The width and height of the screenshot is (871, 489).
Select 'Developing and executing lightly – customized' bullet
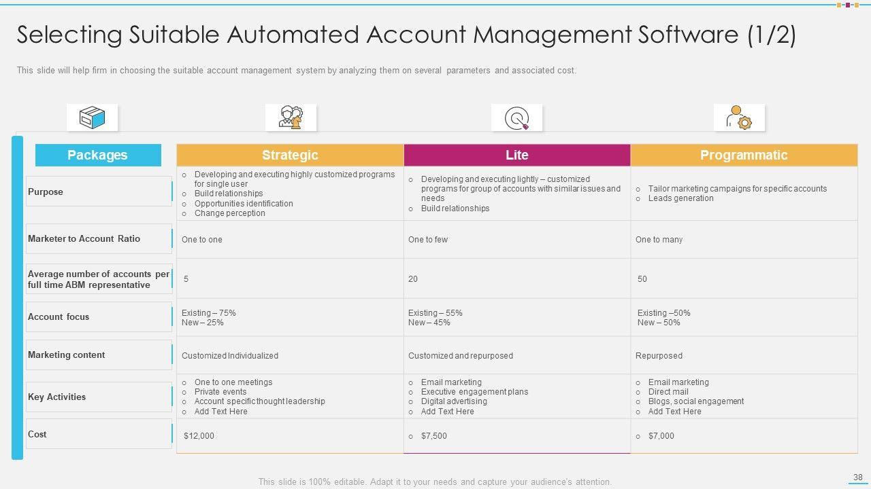tap(521, 189)
